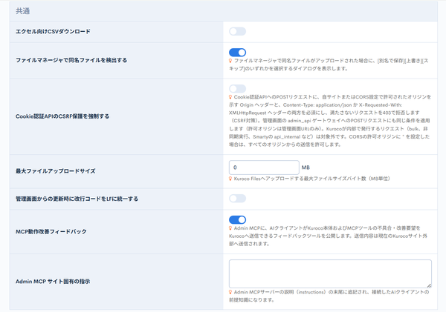Click resize handle of Admin MCP textarea
Image resolution: width=446 pixels, height=312 pixels.
point(429,285)
